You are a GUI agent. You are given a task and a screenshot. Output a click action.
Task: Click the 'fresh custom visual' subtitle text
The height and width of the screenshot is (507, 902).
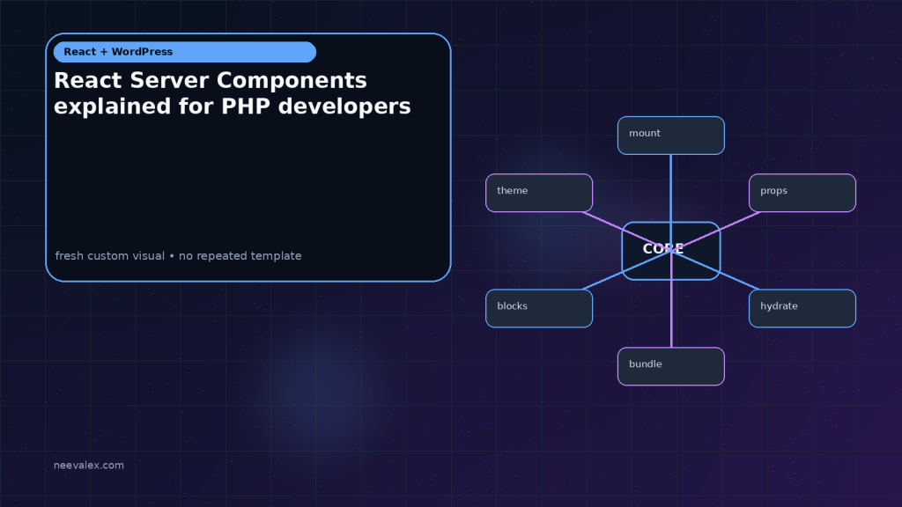[x=178, y=256]
